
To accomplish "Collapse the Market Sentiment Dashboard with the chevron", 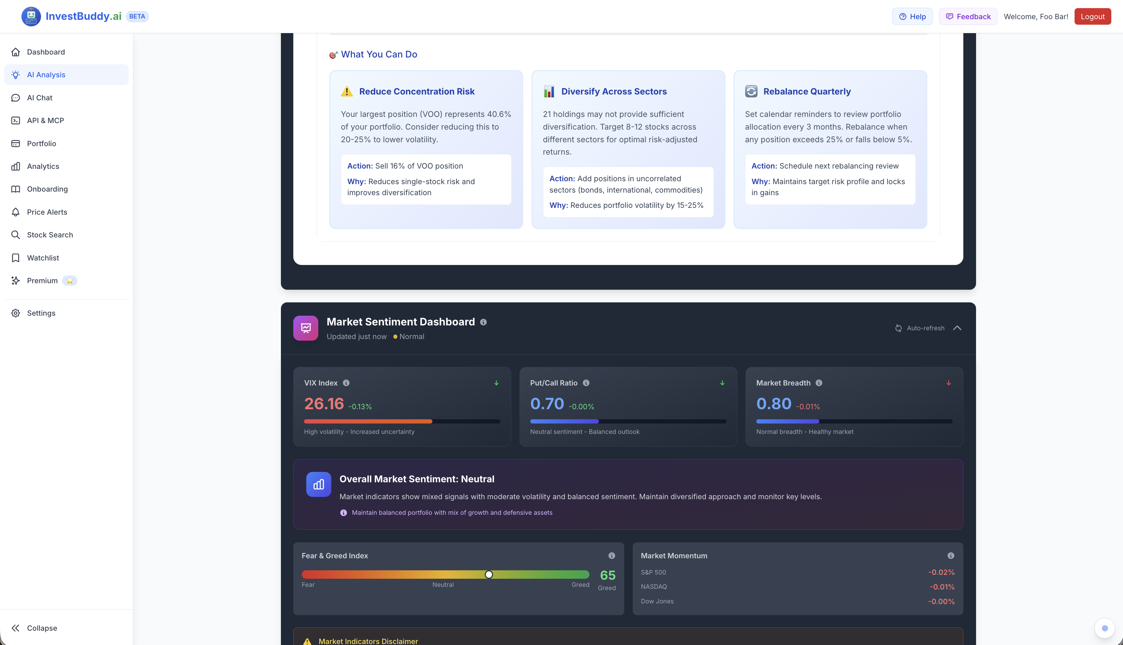I will click(957, 328).
